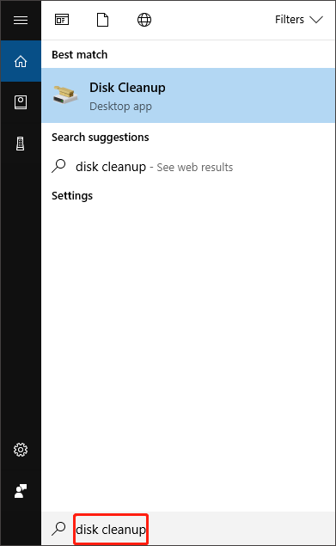Open the Cortana Notebook sidebar icon
This screenshot has width=336, height=546.
click(x=21, y=102)
